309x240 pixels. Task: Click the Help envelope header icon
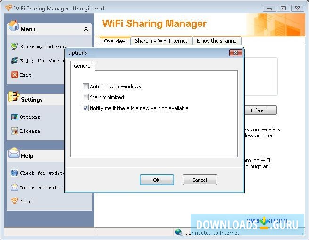tap(14, 153)
